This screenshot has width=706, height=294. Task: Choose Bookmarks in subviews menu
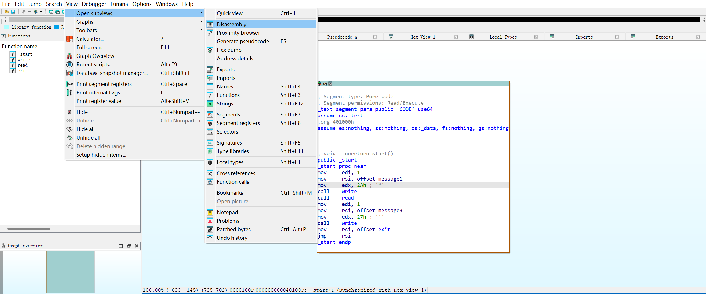coord(261,193)
